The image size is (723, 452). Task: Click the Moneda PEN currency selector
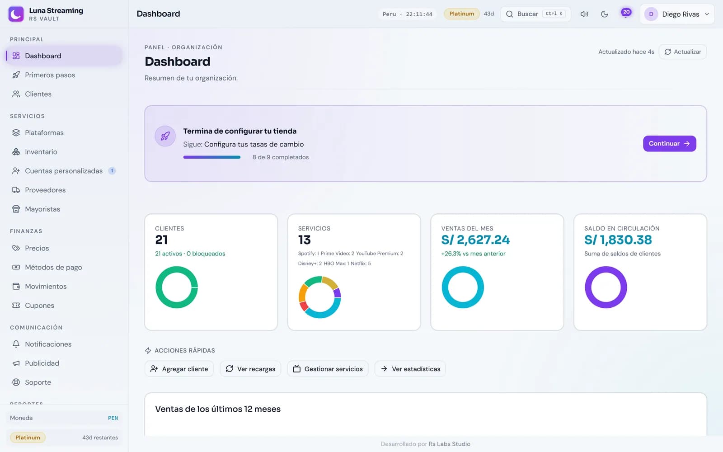click(64, 418)
